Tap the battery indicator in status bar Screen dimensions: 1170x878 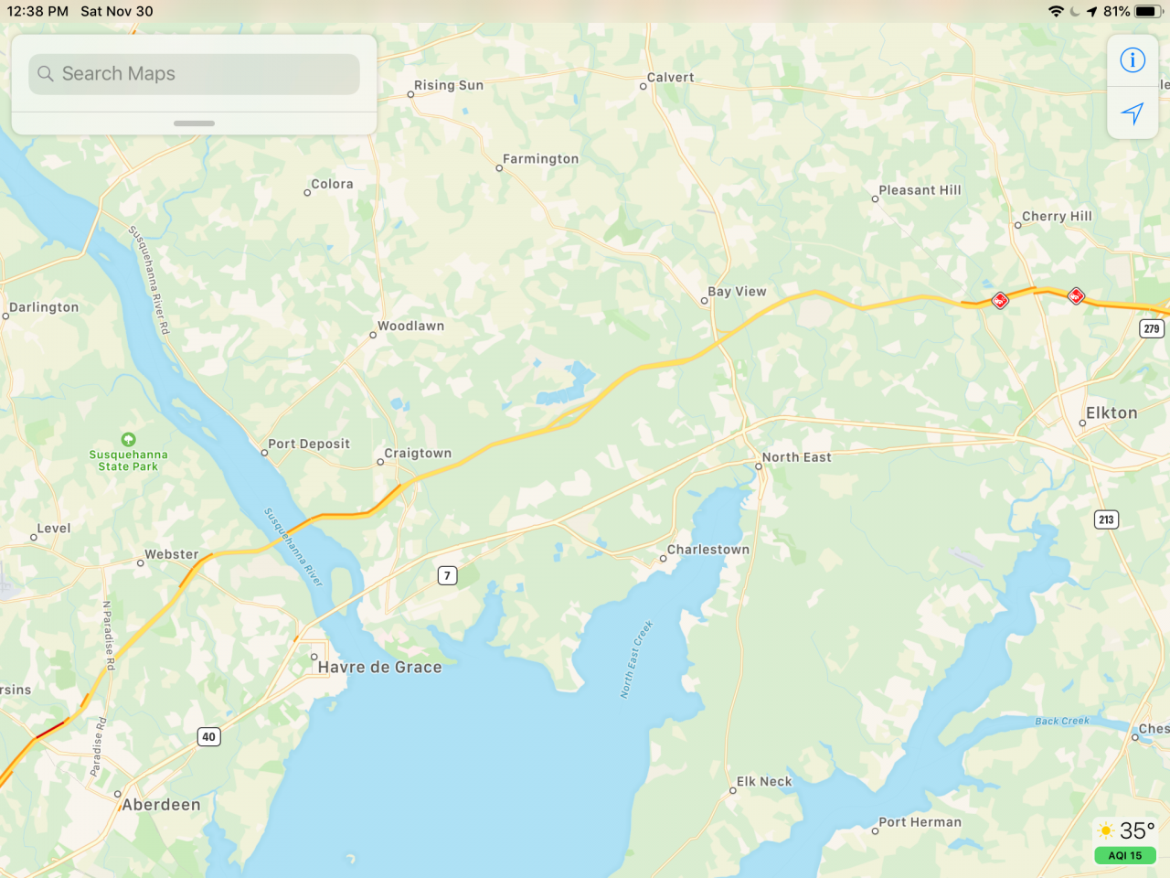[x=1147, y=11]
